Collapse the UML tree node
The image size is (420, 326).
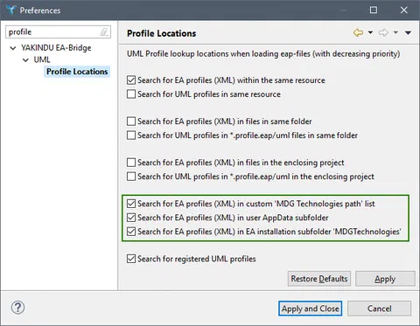click(25, 60)
